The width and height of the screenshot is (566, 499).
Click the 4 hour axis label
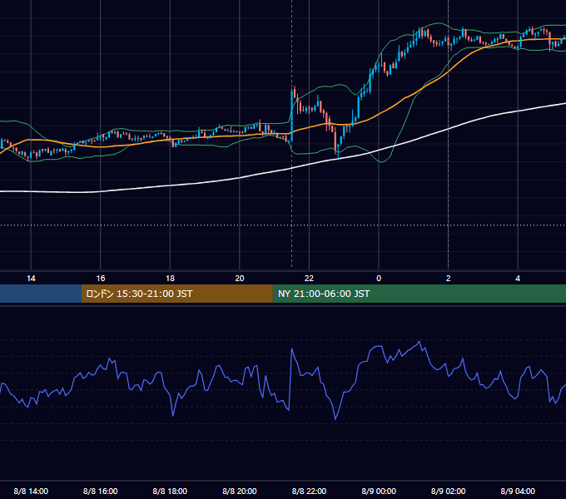518,279
